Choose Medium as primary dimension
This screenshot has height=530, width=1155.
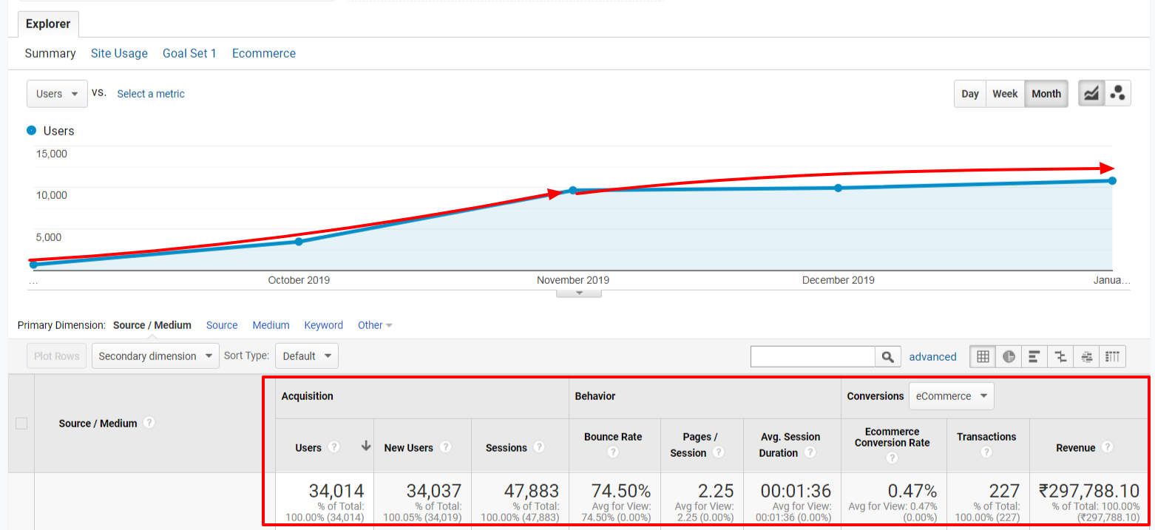[271, 325]
